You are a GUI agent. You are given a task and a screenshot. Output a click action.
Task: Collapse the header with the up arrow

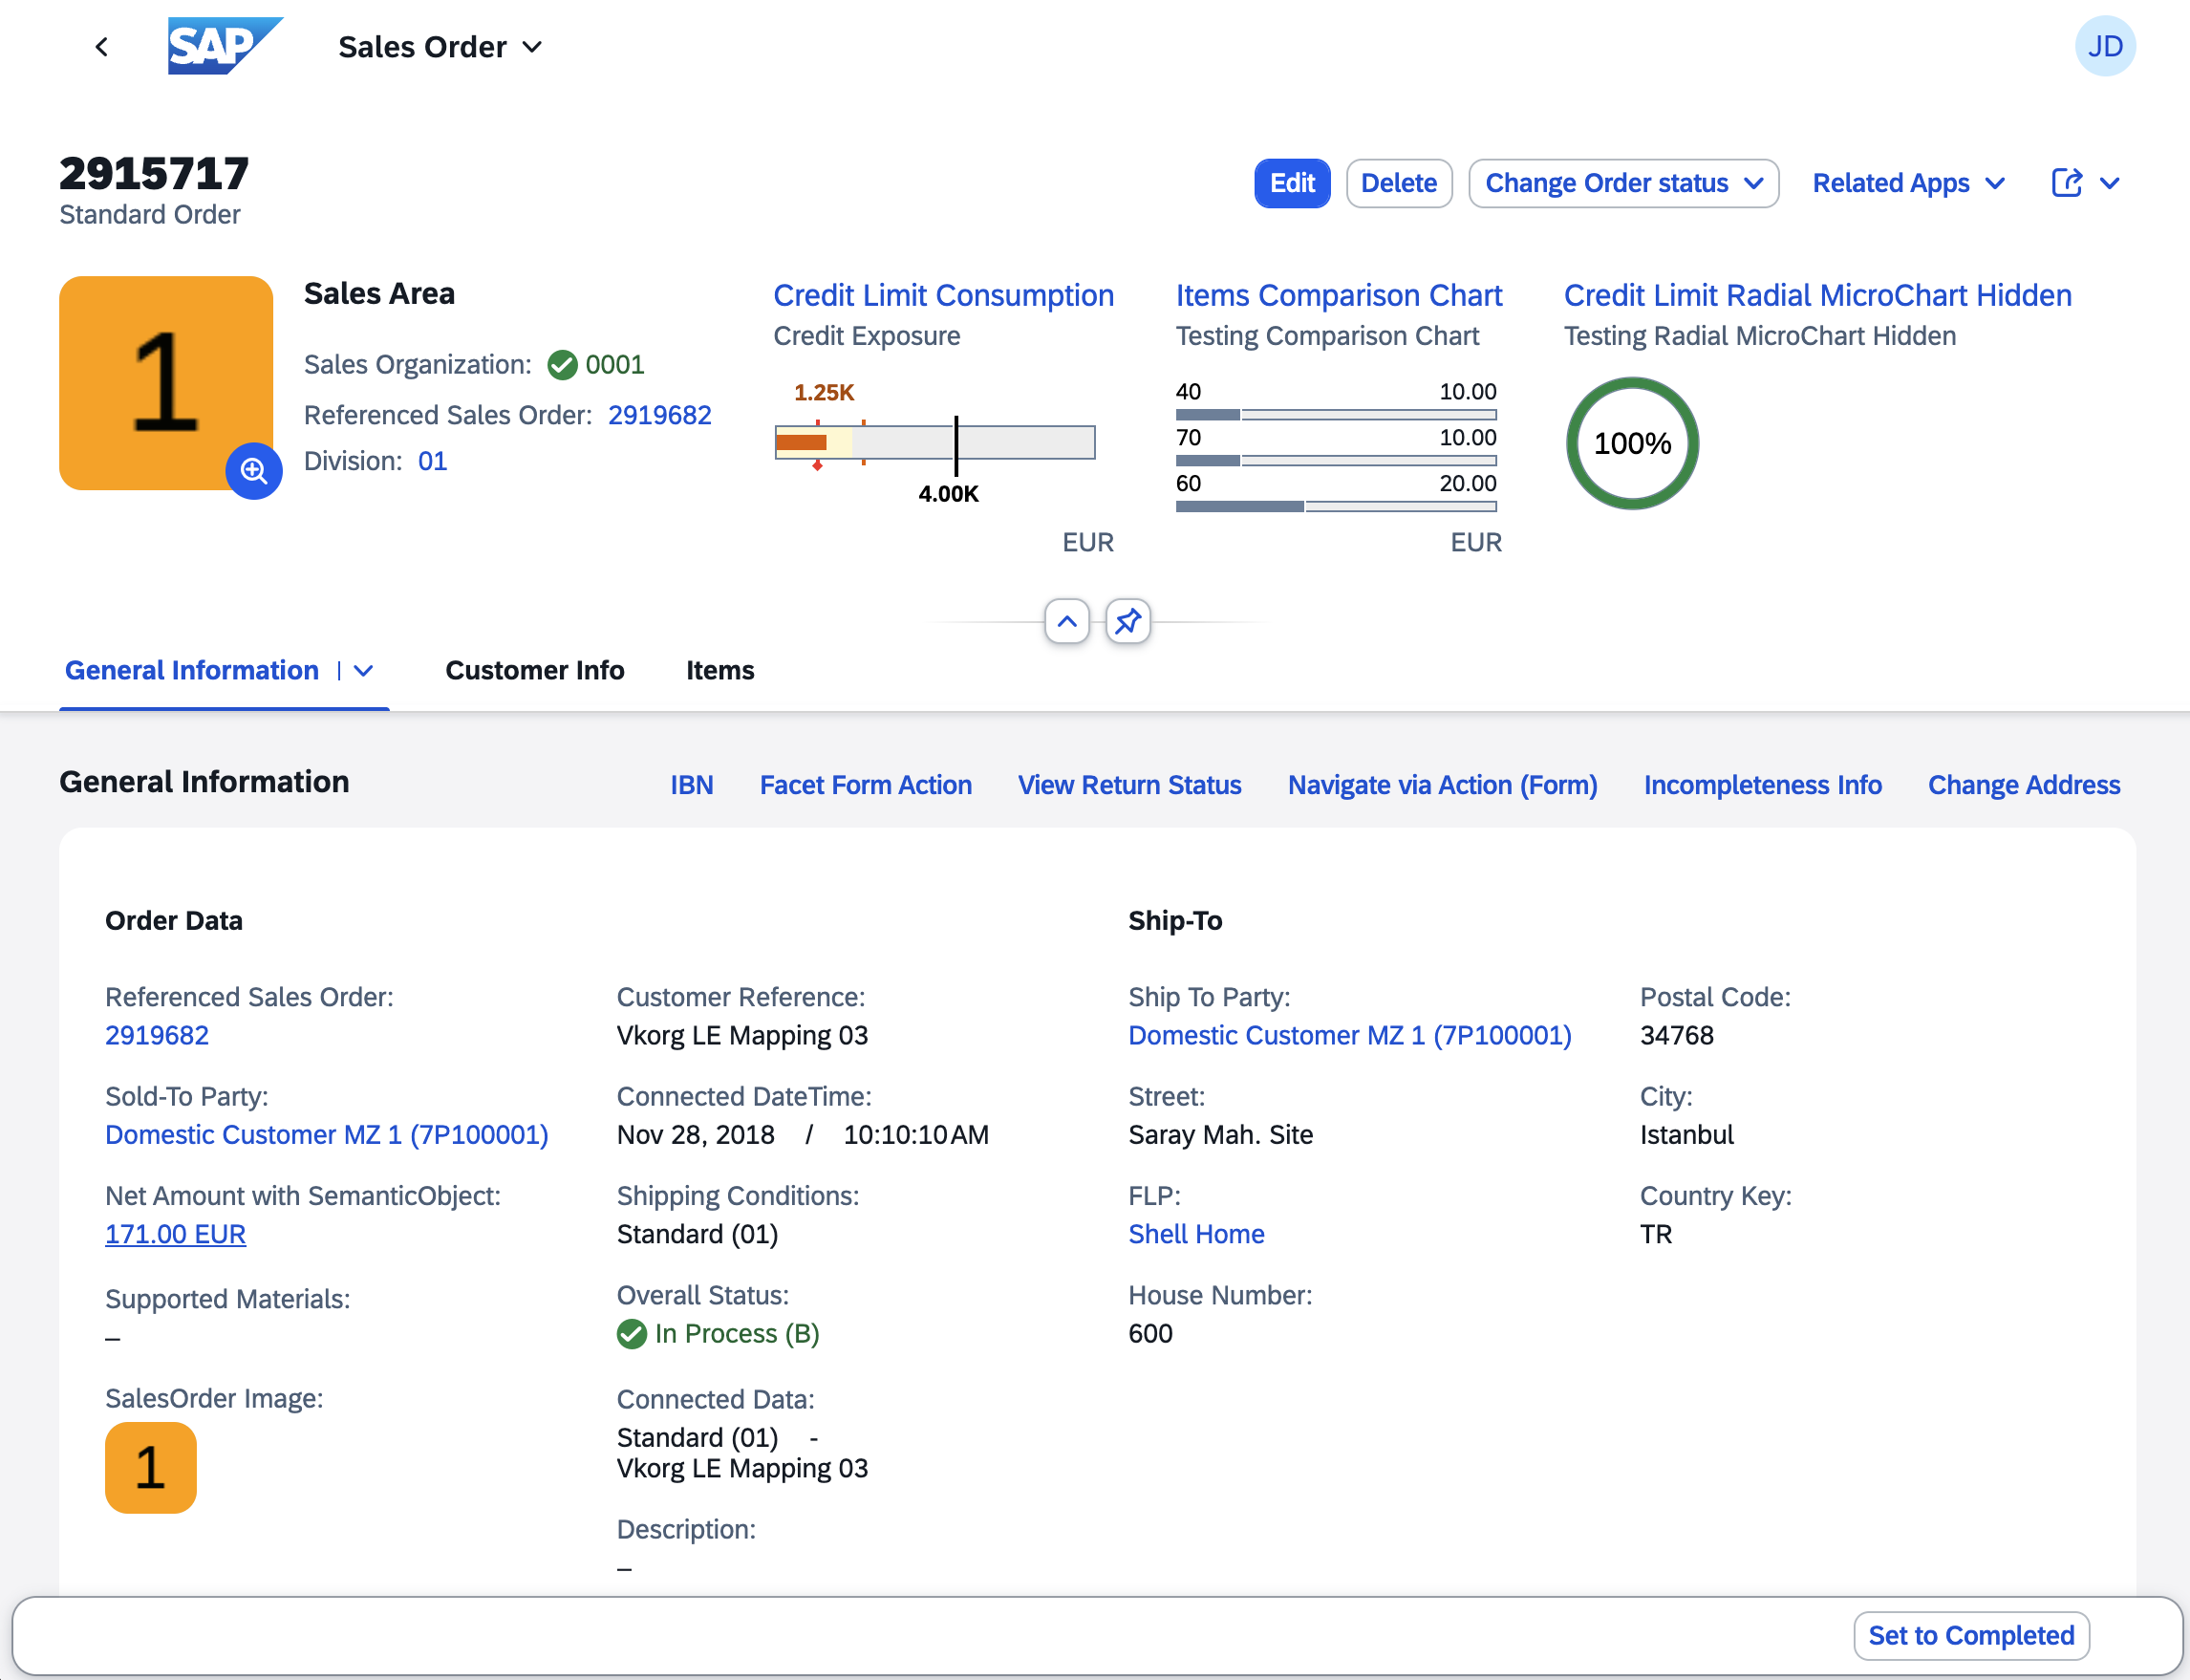(x=1067, y=622)
